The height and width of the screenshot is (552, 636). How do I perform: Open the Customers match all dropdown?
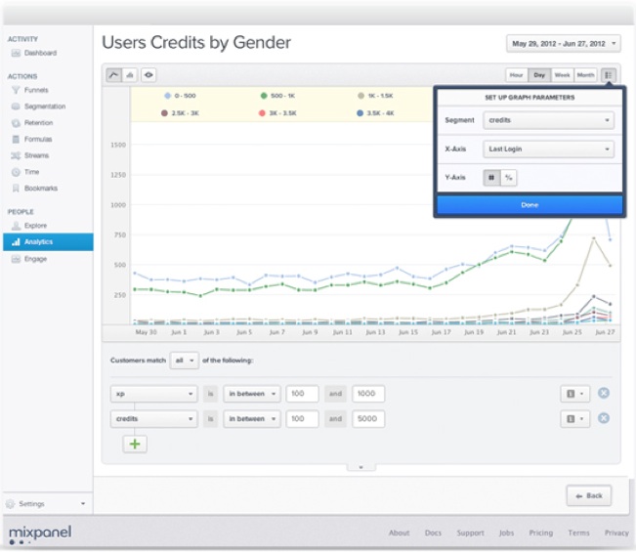185,361
